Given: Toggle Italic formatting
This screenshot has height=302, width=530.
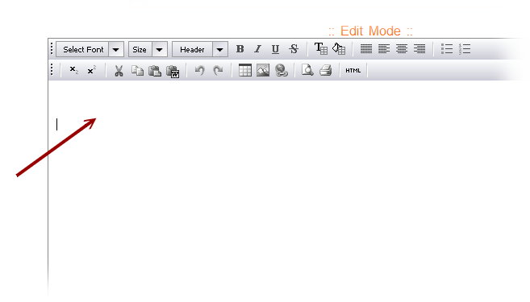Looking at the screenshot, I should (x=257, y=49).
